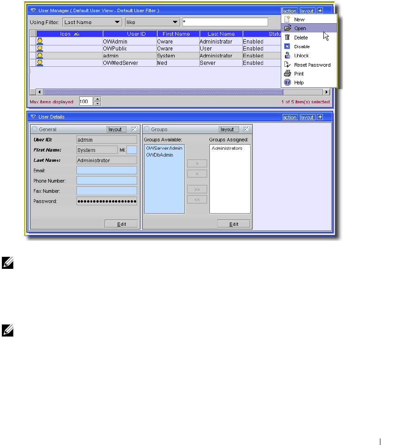The image size is (417, 445).
Task: Click the Help question mark icon
Action: pyautogui.click(x=287, y=83)
